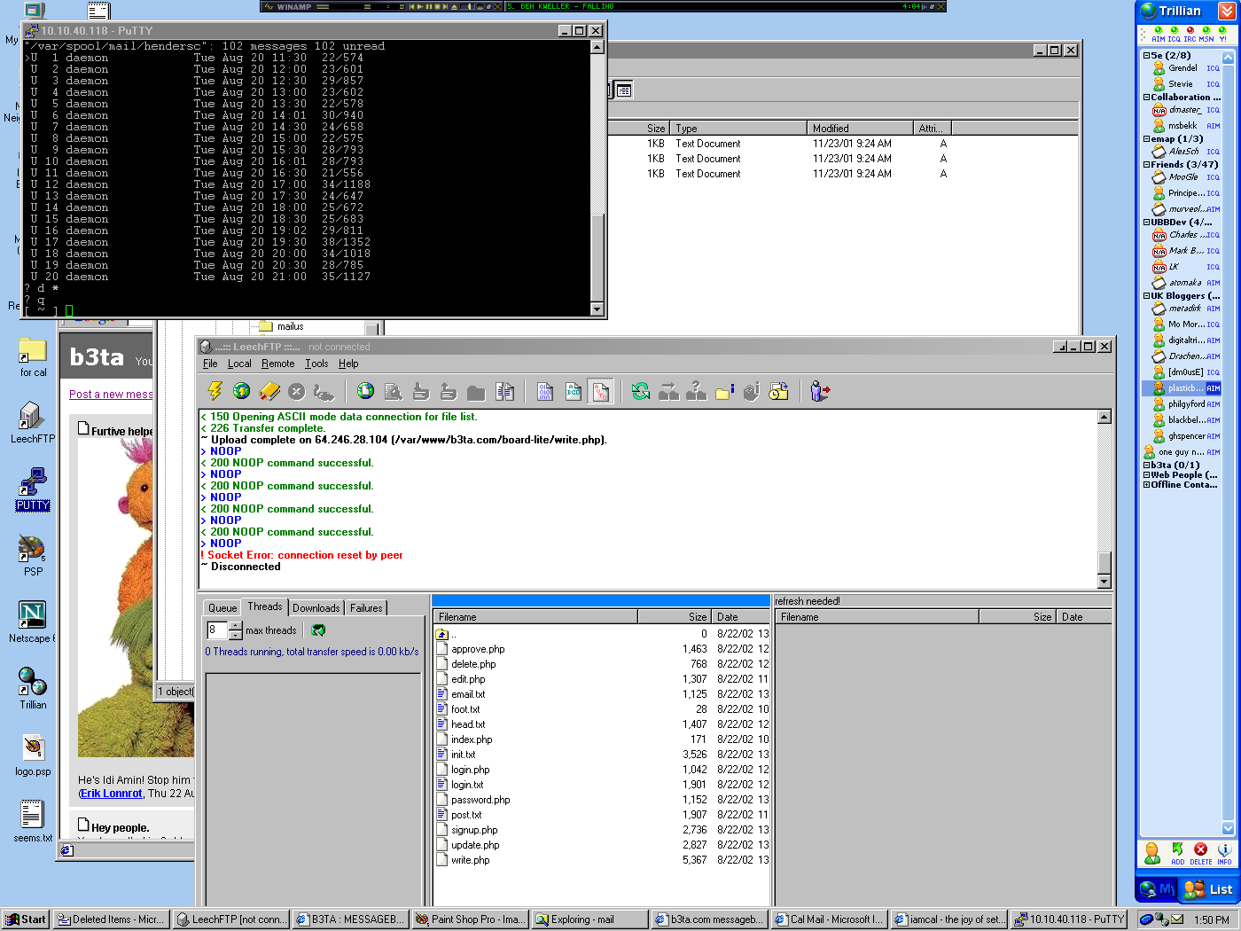Toggle the ICQ connection indicator in Trillian

pyautogui.click(x=1175, y=35)
